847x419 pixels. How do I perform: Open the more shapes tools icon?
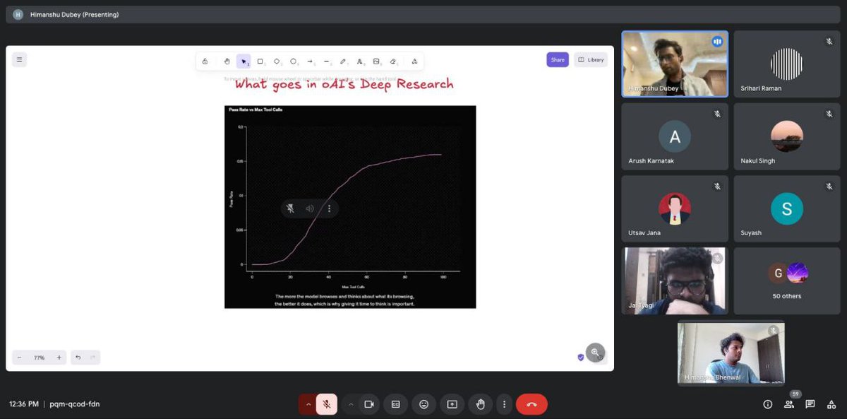(414, 61)
